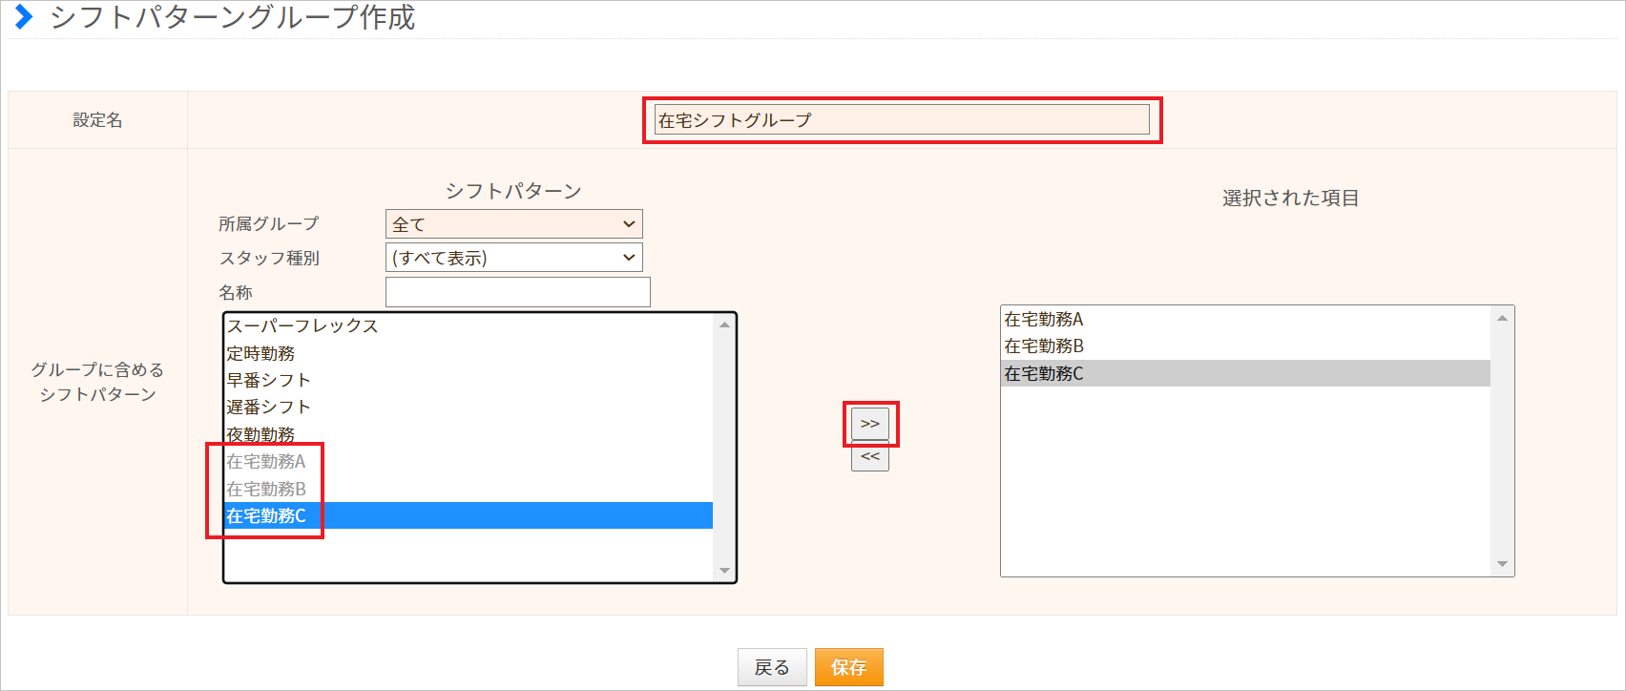The height and width of the screenshot is (691, 1626).
Task: Select 夜勤勤務 in the left list
Action: 261,434
